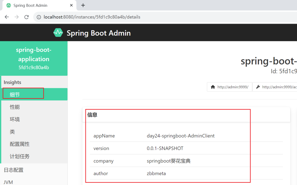The image size is (297, 185).
Task: Click value springboot葵花宝典
Action: (169, 161)
